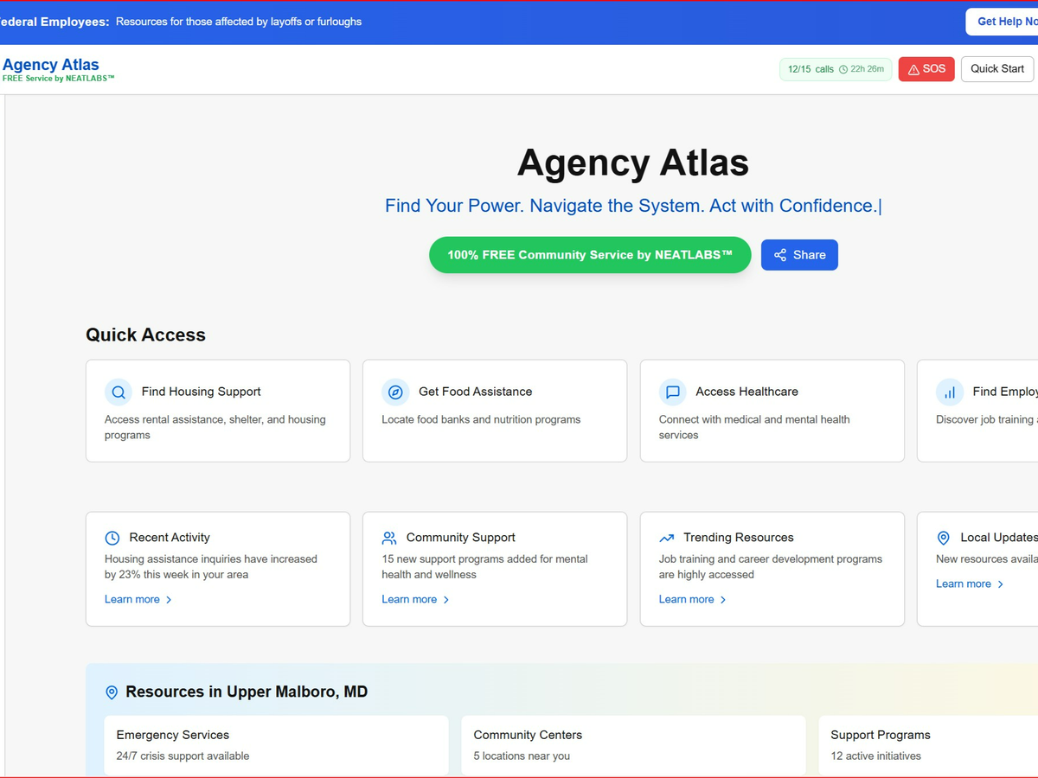
Task: Click the people icon beside Community Support
Action: click(x=389, y=538)
